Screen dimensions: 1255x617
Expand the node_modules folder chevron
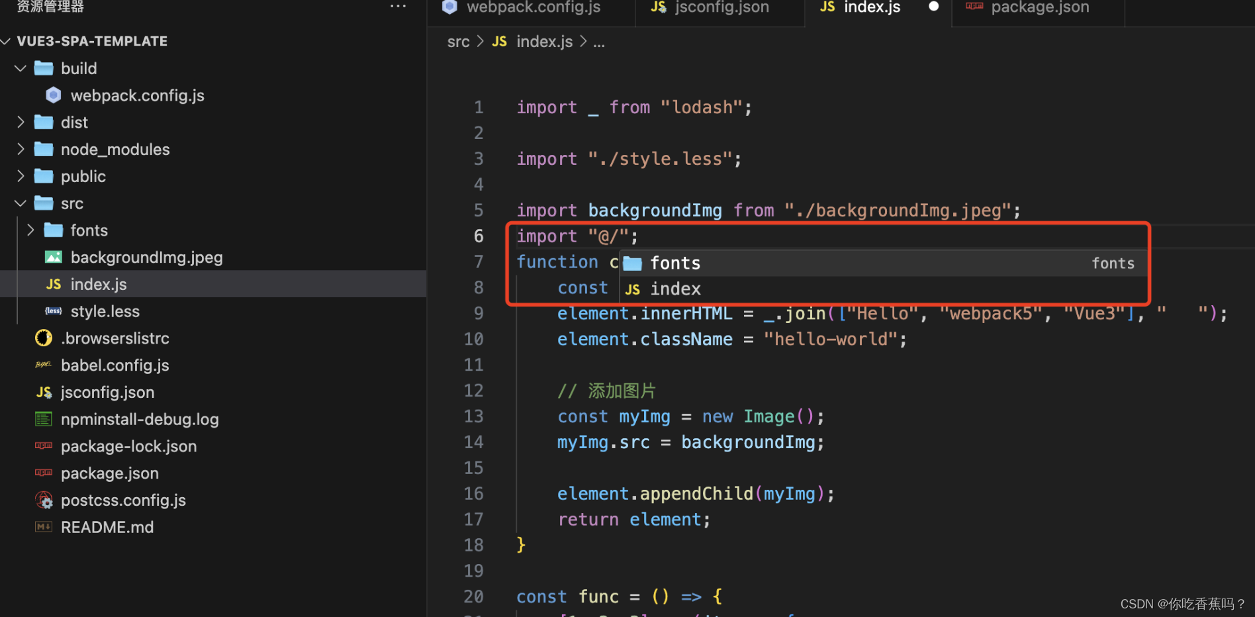pyautogui.click(x=21, y=149)
